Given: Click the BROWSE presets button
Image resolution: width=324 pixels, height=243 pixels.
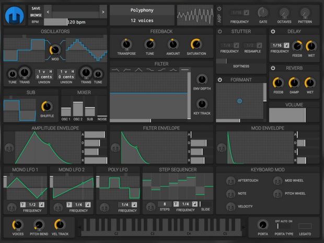Looking at the screenshot, I should tap(36, 15).
